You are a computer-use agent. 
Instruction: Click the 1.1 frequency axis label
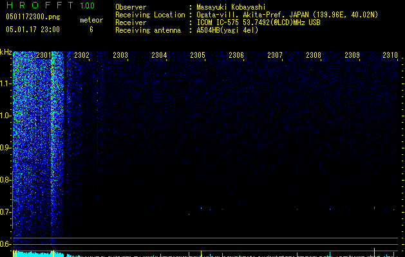[6, 84]
